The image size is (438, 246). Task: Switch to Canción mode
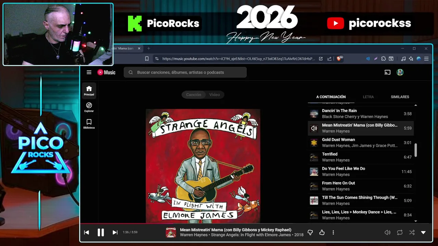pos(194,95)
